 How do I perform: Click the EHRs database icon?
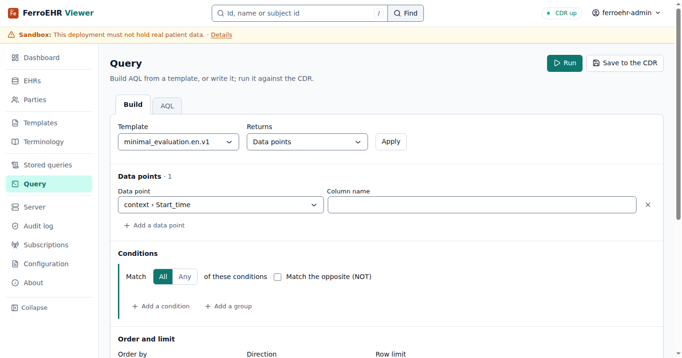pyautogui.click(x=15, y=81)
